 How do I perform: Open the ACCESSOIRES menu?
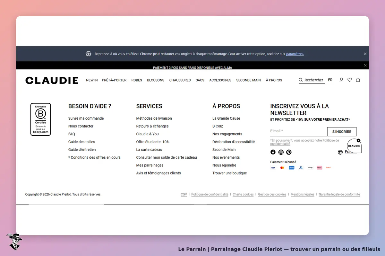click(220, 80)
